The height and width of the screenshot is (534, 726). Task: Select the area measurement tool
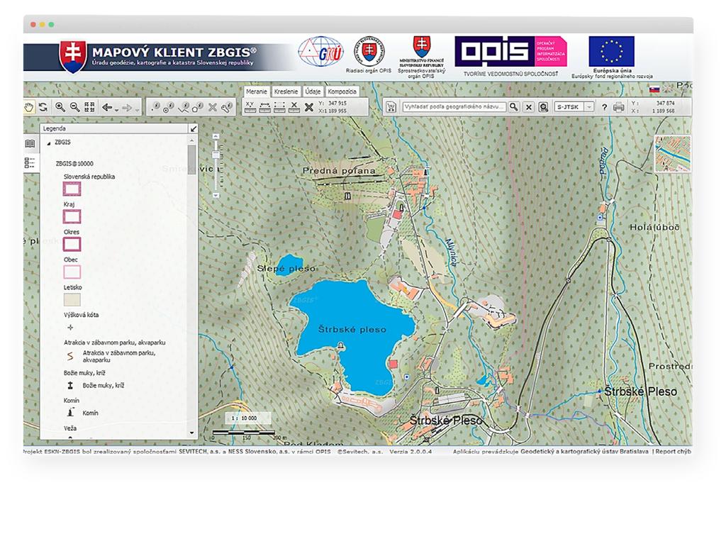279,107
